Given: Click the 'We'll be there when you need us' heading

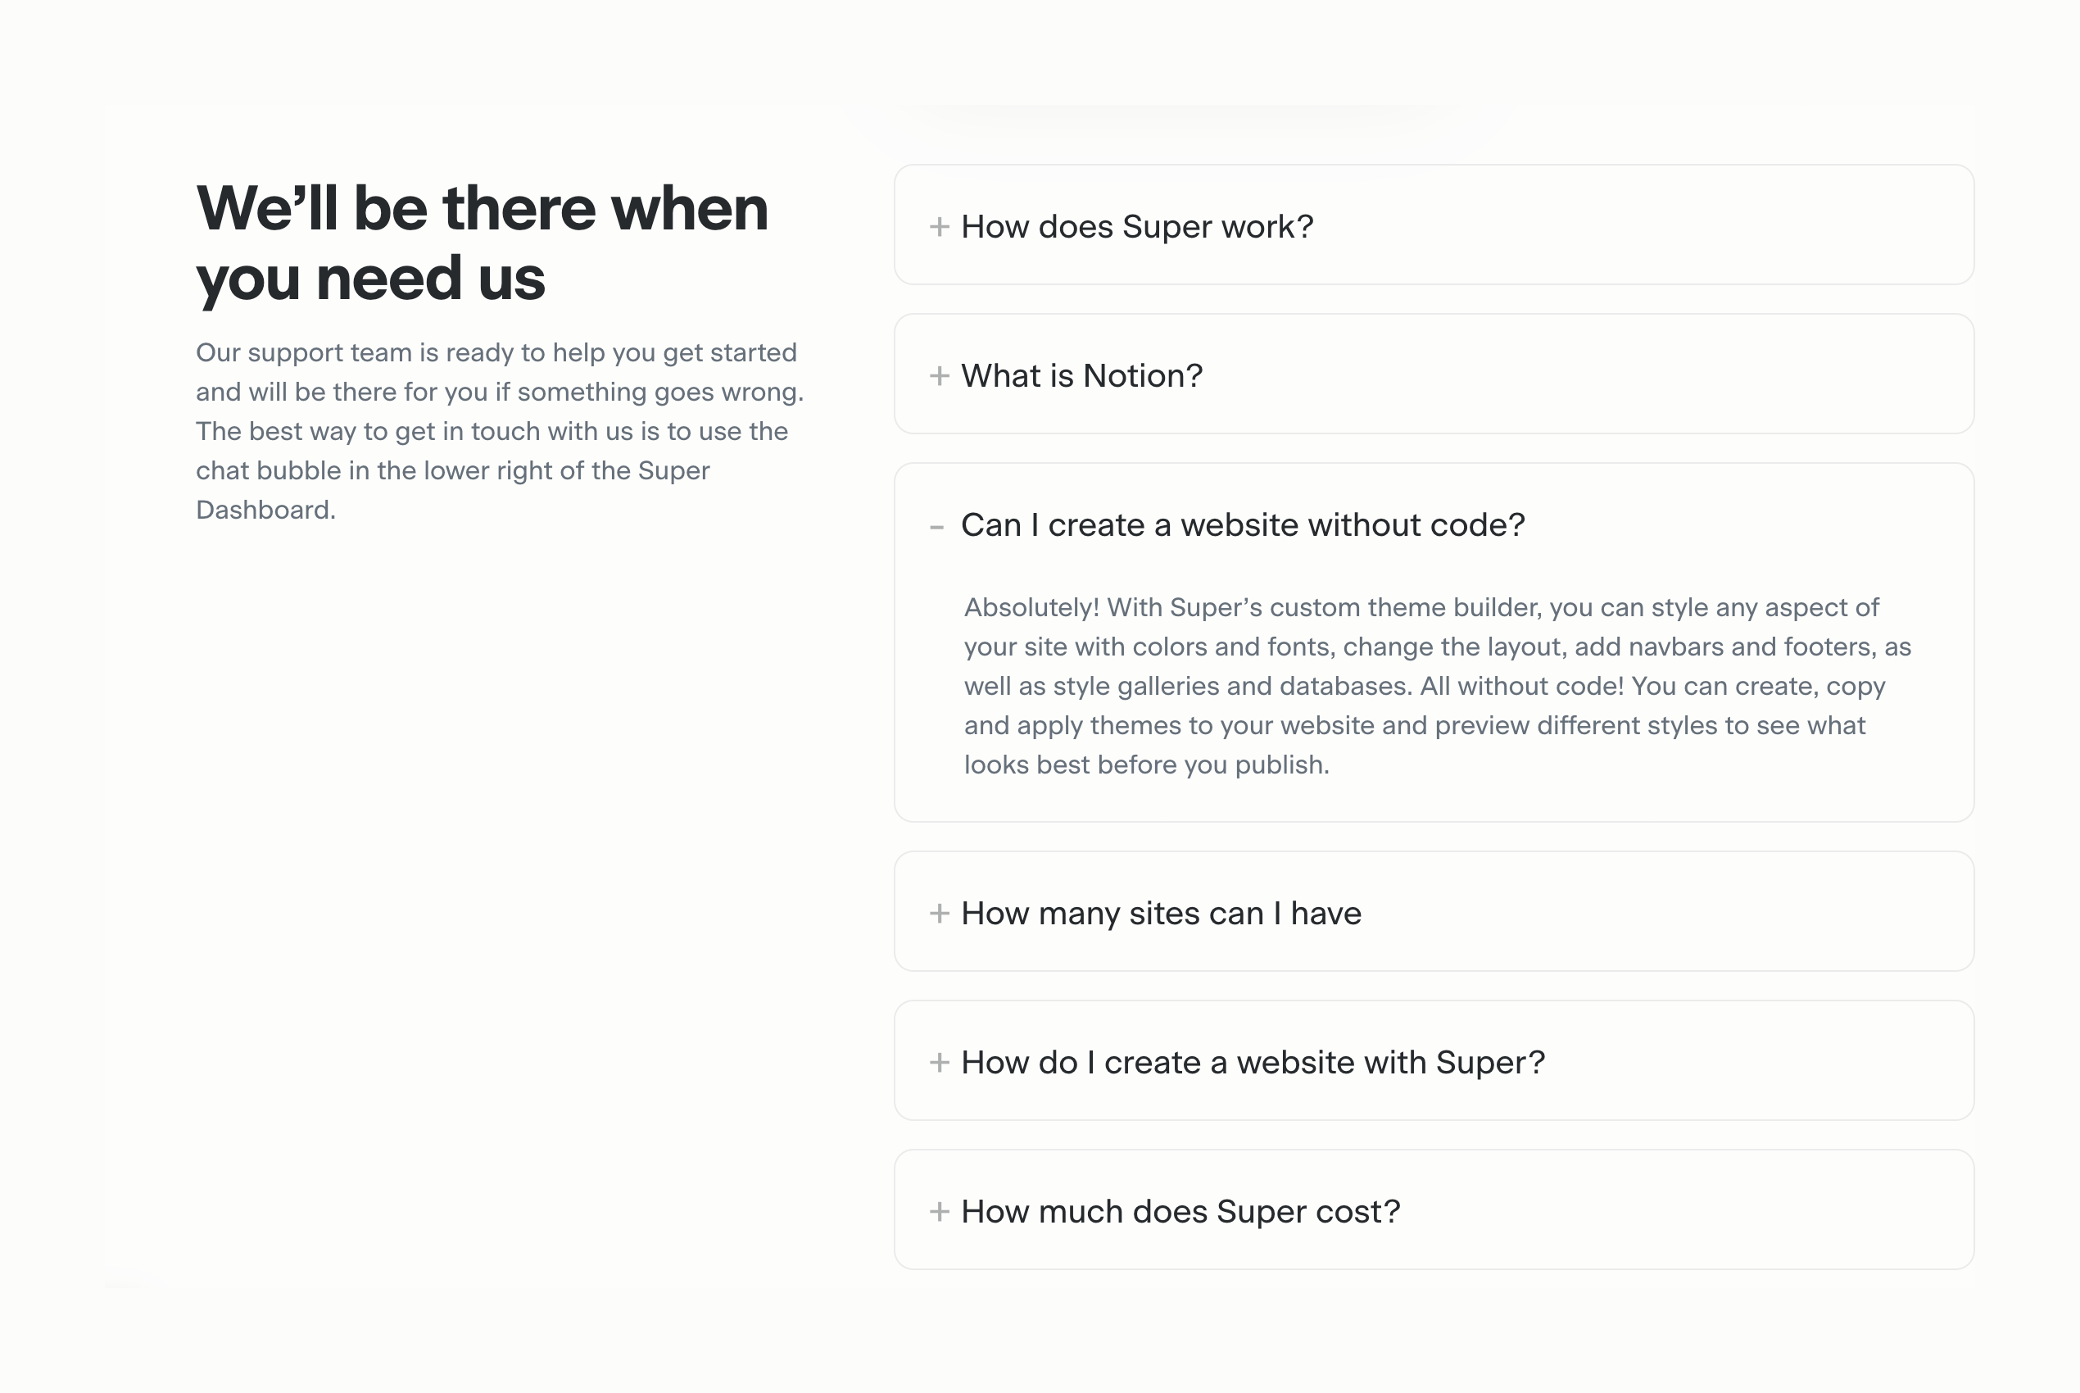Looking at the screenshot, I should pos(482,243).
